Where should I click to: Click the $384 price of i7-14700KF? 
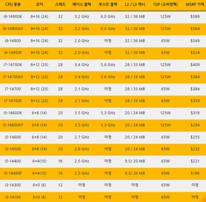point(195,77)
